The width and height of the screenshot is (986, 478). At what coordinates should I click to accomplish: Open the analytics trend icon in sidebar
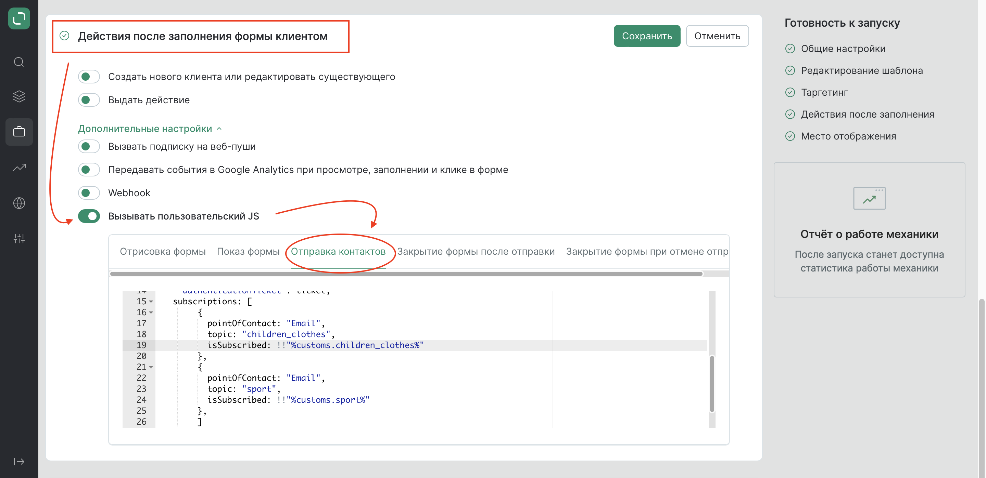pos(19,167)
